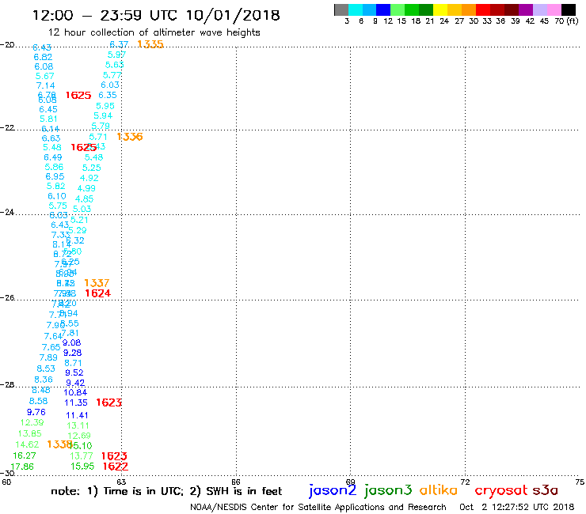The height and width of the screenshot is (514, 586).
Task: Click the red time marker '1622'
Action: pos(116,467)
